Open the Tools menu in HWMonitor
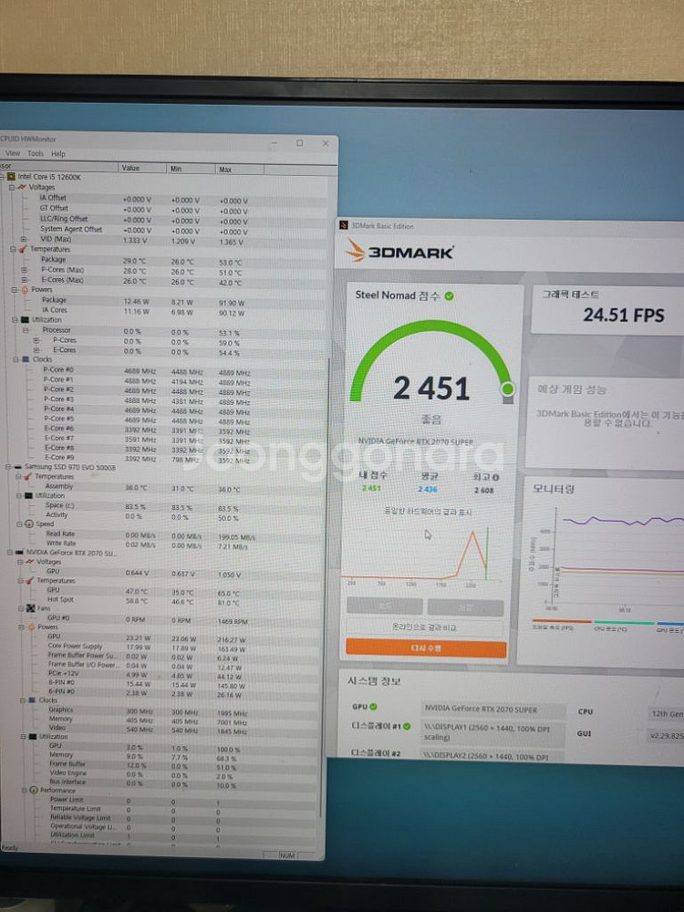 click(36, 153)
